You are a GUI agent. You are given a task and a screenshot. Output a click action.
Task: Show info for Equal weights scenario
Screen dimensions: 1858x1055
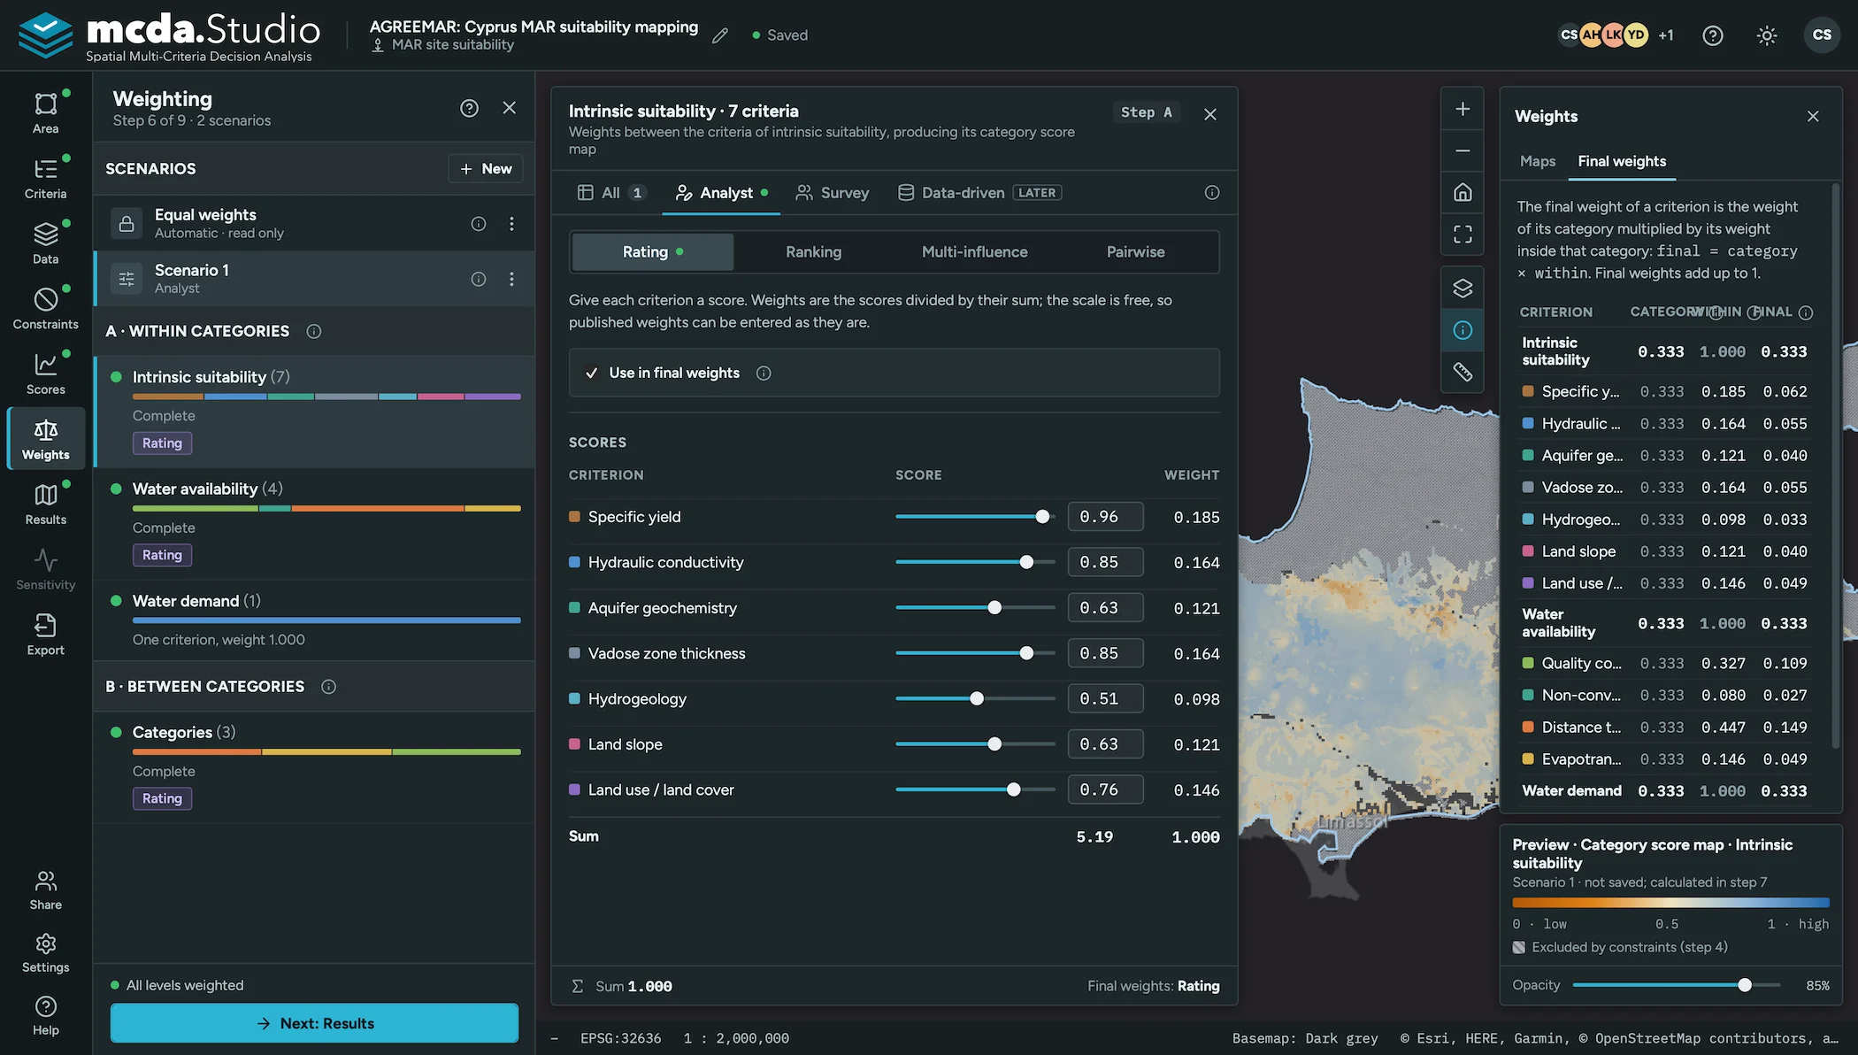(x=479, y=224)
